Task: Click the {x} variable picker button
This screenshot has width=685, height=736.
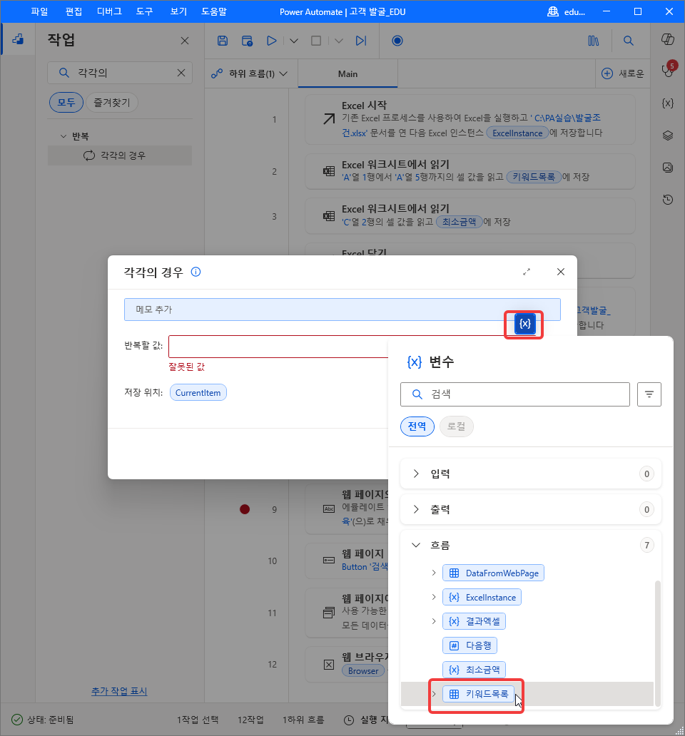Action: tap(524, 324)
